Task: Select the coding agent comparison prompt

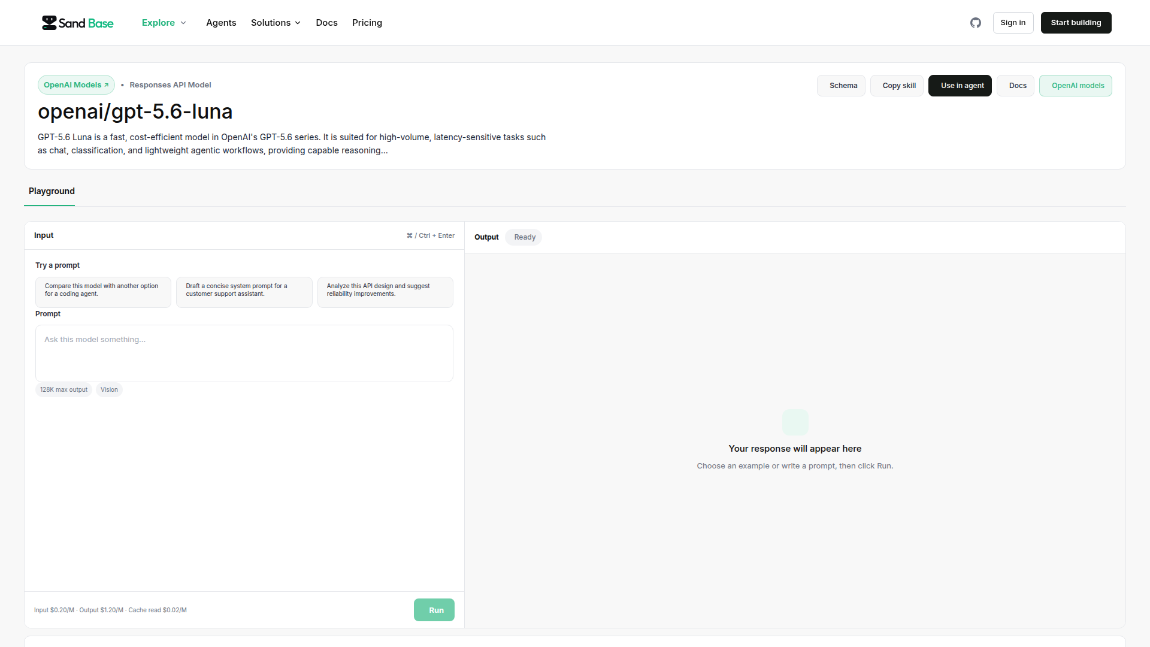Action: (103, 292)
